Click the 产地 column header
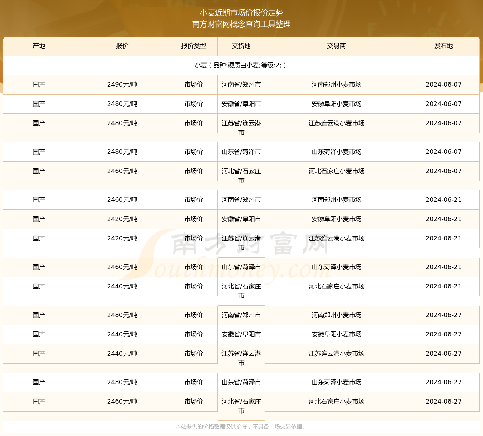 click(39, 46)
